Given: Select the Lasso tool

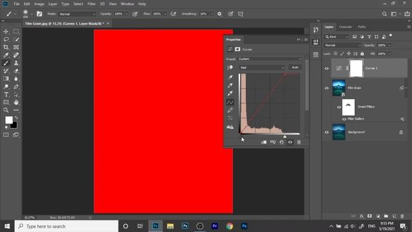Looking at the screenshot, I should tap(6, 39).
